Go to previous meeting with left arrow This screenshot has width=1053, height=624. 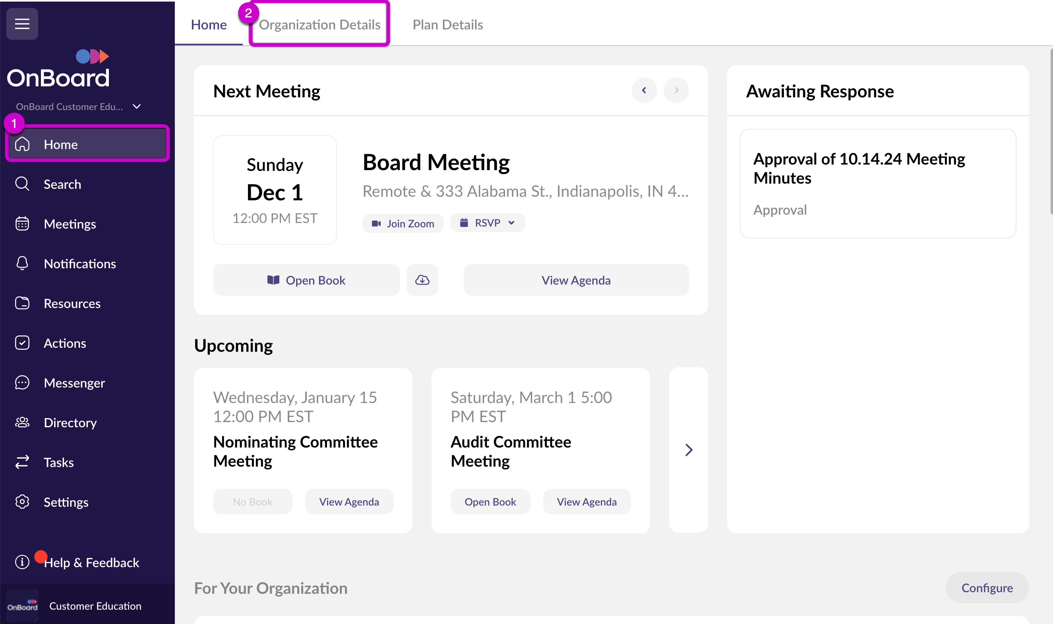pos(644,90)
